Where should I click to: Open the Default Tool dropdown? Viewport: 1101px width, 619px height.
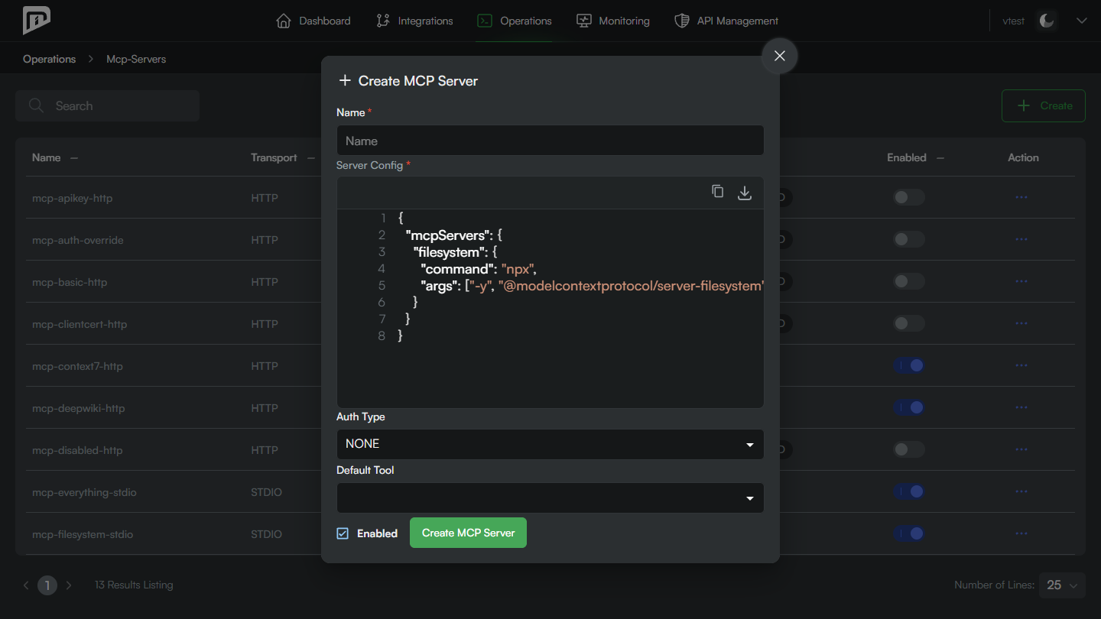pyautogui.click(x=550, y=497)
